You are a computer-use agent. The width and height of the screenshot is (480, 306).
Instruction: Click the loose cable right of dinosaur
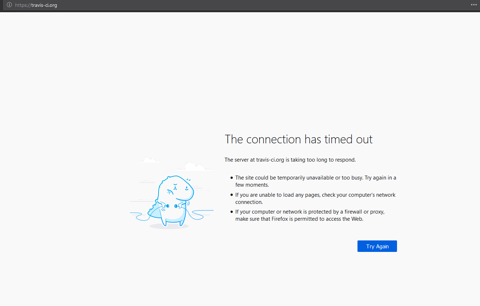click(x=201, y=214)
